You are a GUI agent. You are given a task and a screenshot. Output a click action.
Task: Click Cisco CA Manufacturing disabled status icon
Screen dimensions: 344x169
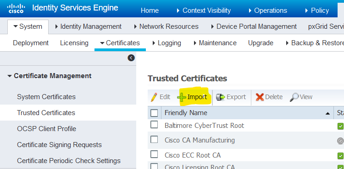point(340,141)
